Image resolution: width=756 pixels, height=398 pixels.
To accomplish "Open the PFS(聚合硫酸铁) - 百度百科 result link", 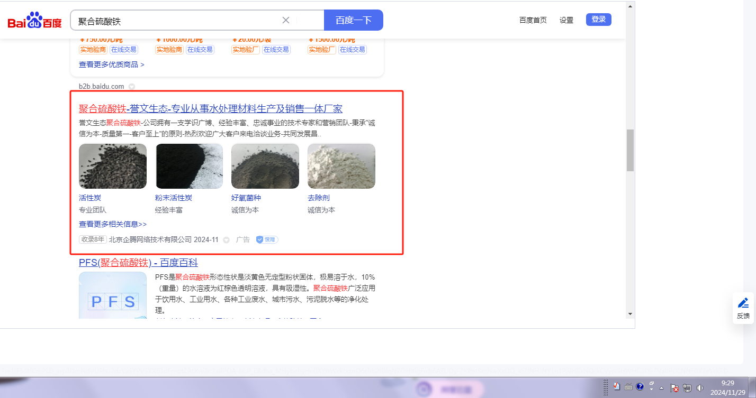I will [138, 263].
